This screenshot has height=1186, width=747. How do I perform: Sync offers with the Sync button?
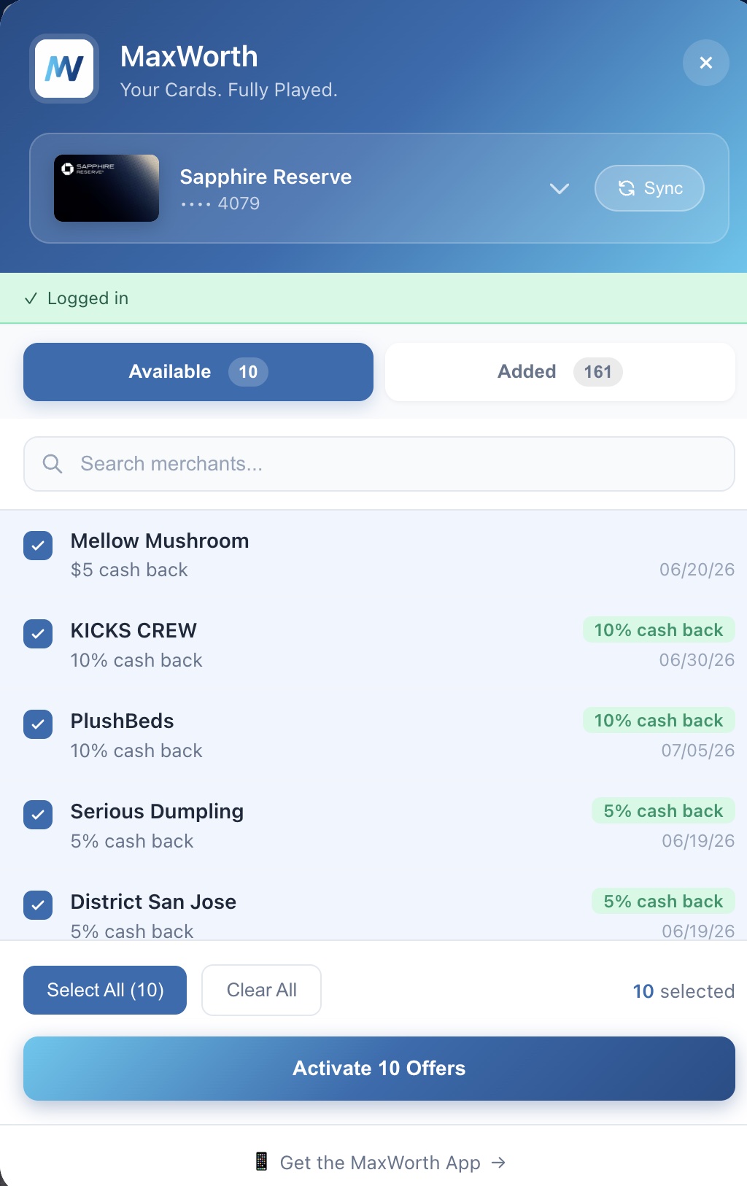649,188
